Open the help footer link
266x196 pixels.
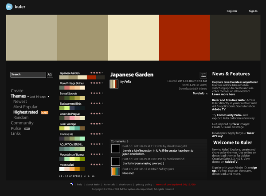tap(79, 184)
